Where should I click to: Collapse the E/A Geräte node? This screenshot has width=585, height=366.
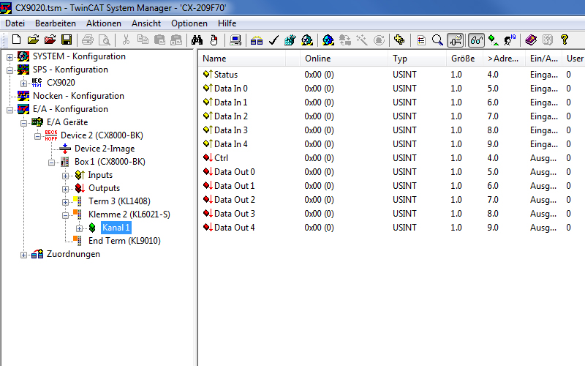[23, 123]
